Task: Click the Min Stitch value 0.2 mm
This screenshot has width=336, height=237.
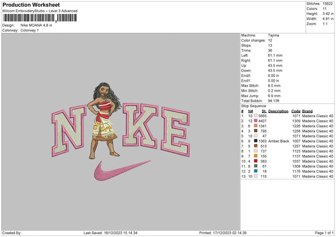Action: pyautogui.click(x=274, y=91)
